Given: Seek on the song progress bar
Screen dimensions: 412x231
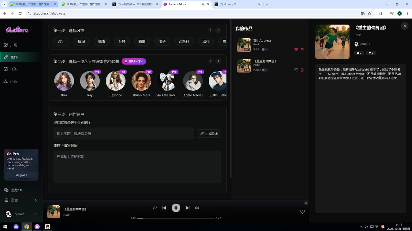Looking at the screenshot, I should (x=176, y=218).
